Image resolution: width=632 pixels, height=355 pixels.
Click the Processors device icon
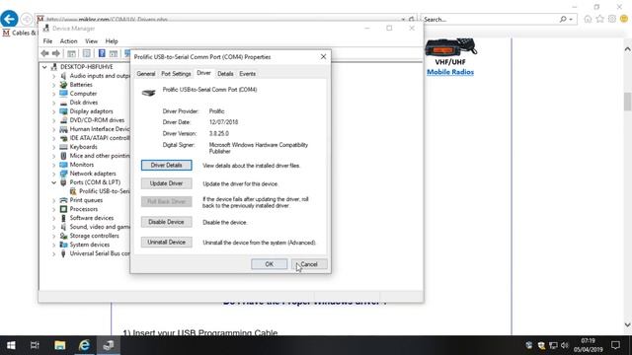[63, 209]
